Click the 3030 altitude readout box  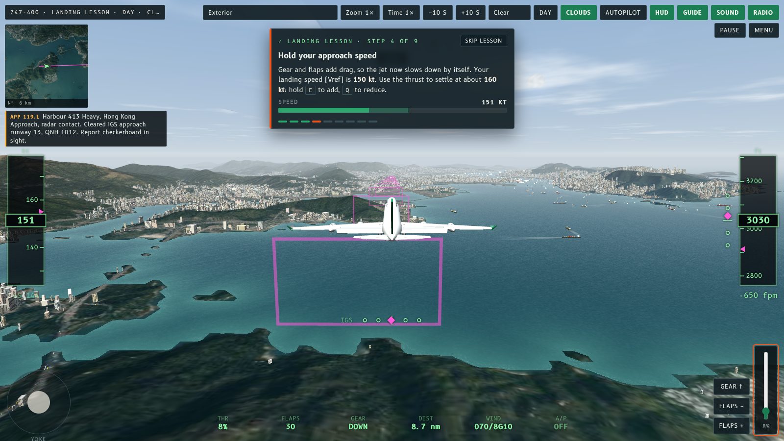pos(758,220)
